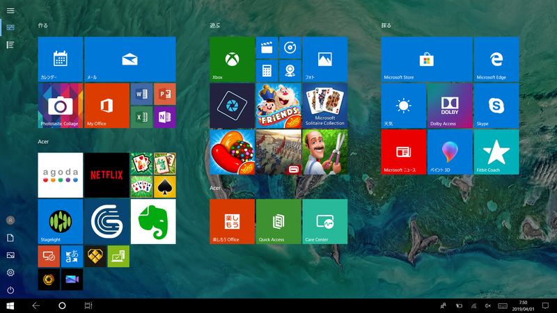Open the Mail (メール) tile
The height and width of the screenshot is (313, 557).
pyautogui.click(x=130, y=59)
